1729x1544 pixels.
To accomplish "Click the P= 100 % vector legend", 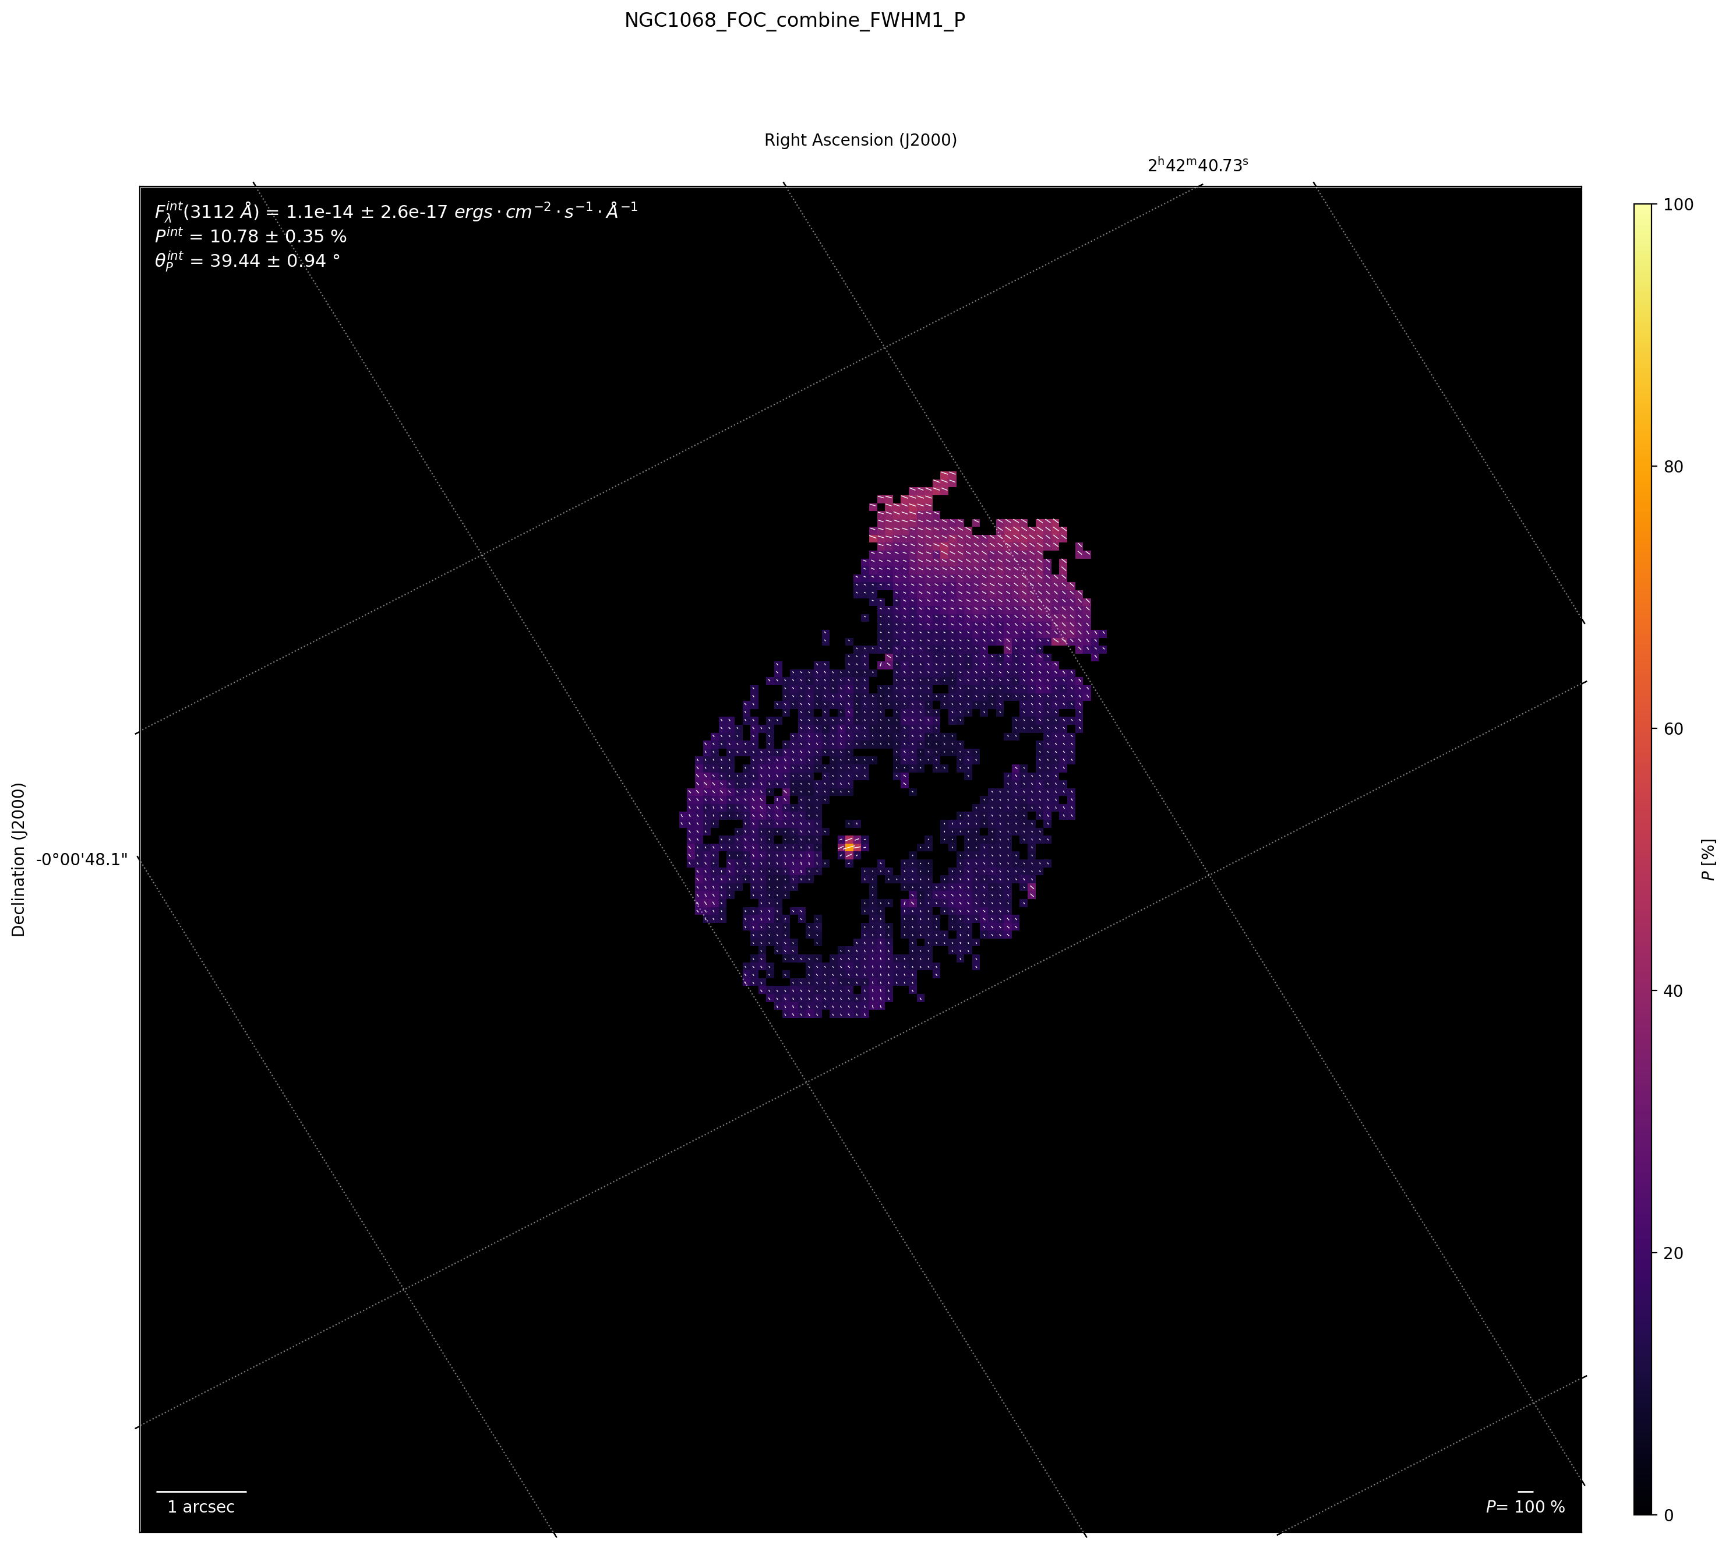I will pyautogui.click(x=1525, y=1507).
